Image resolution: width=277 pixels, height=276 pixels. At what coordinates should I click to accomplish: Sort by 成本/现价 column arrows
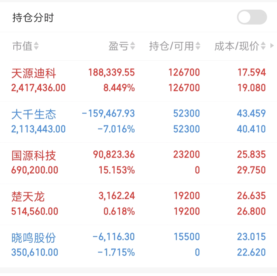(x=263, y=46)
